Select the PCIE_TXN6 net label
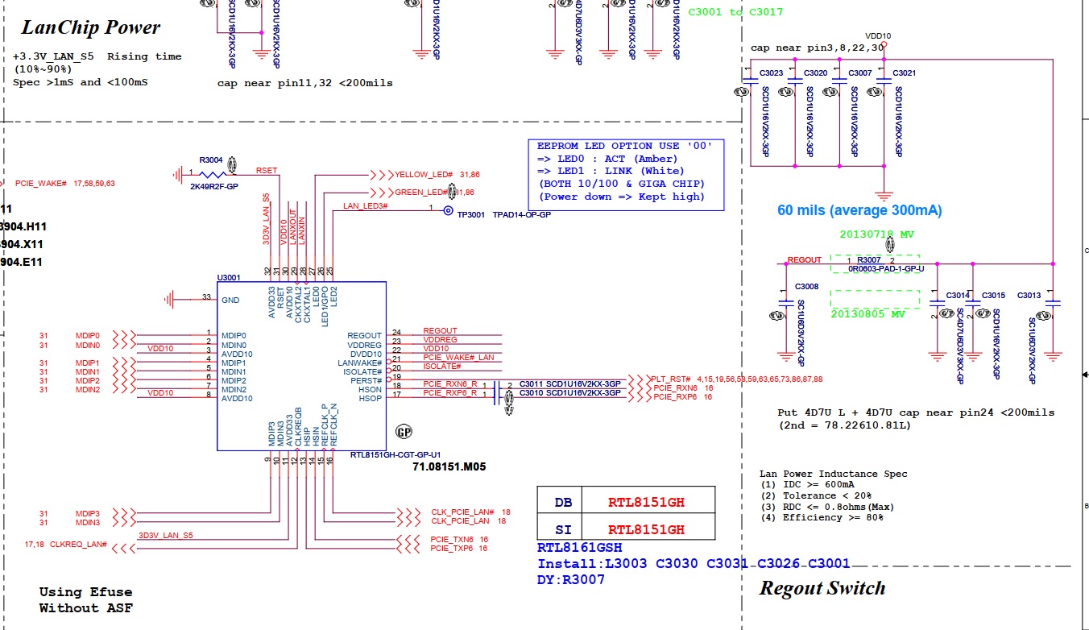This screenshot has width=1089, height=630. pyautogui.click(x=453, y=539)
